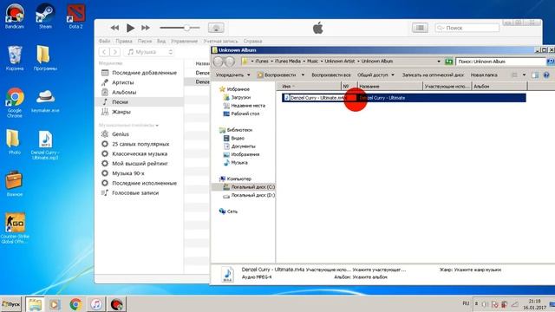555x312 pixels.
Task: Click Воспроизвести все in Explorer toolbar
Action: (x=331, y=75)
